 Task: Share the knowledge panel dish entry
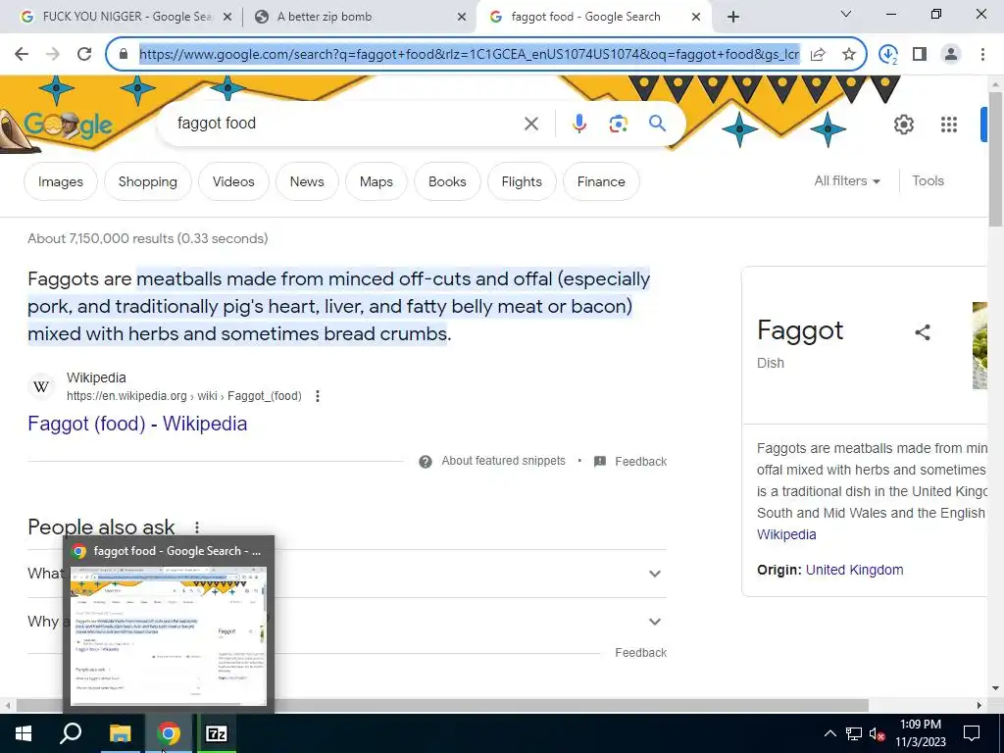click(x=922, y=331)
